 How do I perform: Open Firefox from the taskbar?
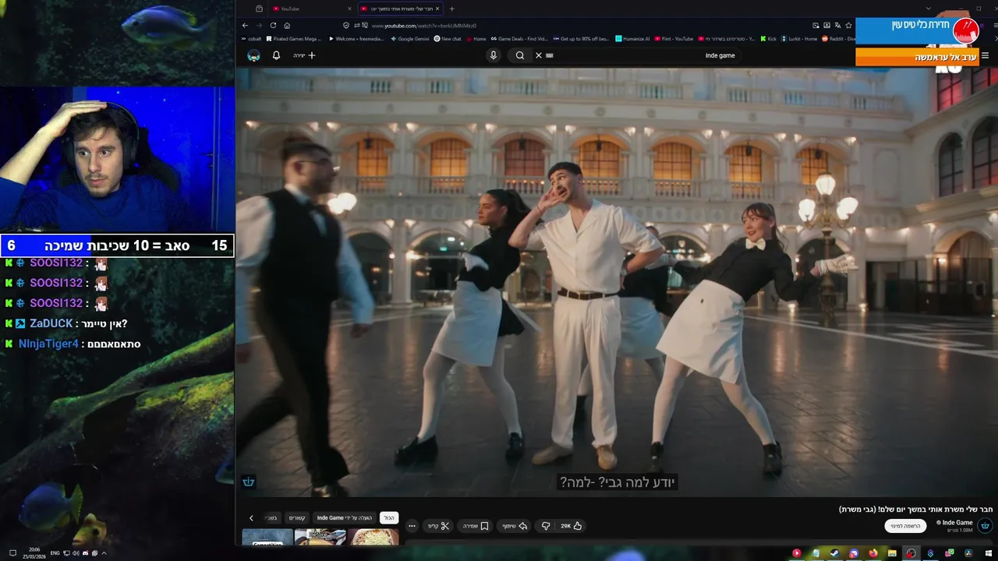tap(873, 553)
